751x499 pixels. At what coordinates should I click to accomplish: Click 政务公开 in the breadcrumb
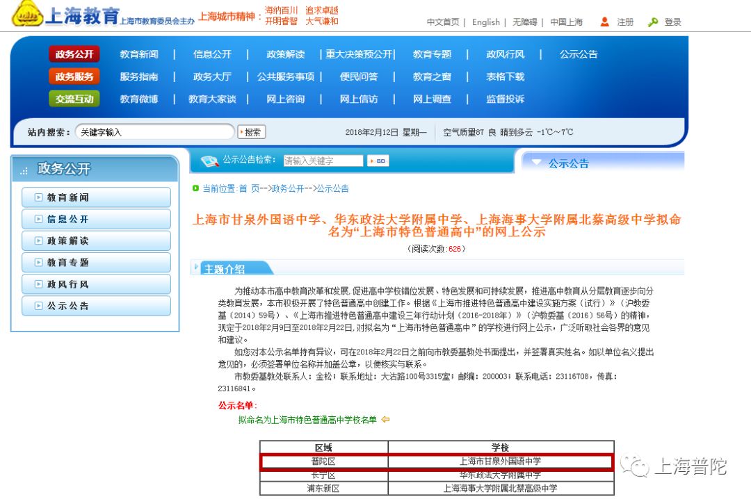pos(288,188)
